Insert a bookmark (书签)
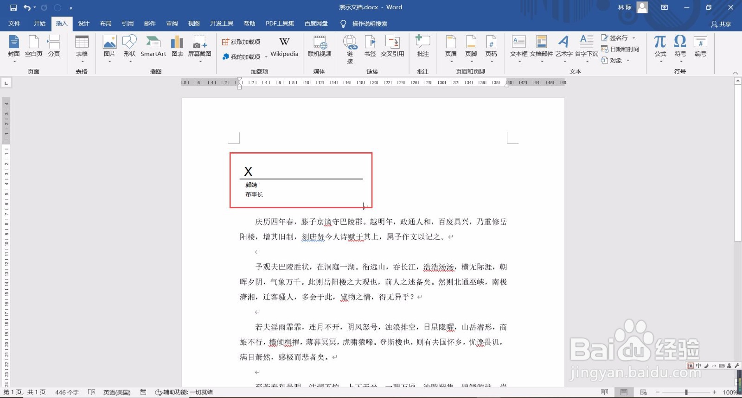This screenshot has height=398, width=742. pos(370,47)
